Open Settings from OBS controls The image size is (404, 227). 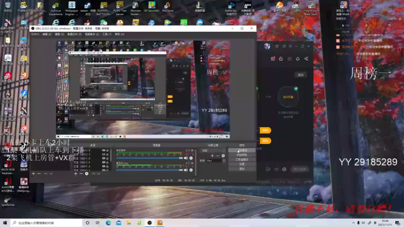[242, 164]
